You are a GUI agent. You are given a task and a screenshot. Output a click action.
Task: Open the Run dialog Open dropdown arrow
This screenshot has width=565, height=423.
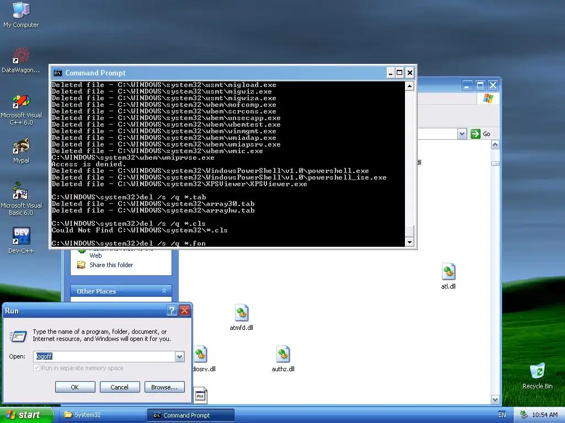tap(179, 356)
